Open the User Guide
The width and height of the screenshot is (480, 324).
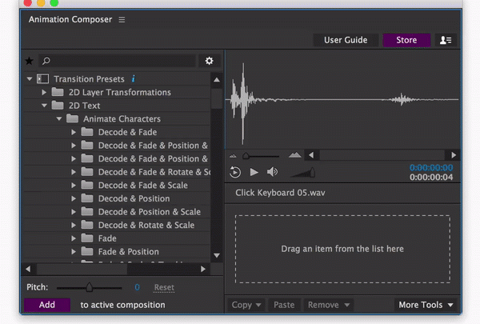click(346, 40)
